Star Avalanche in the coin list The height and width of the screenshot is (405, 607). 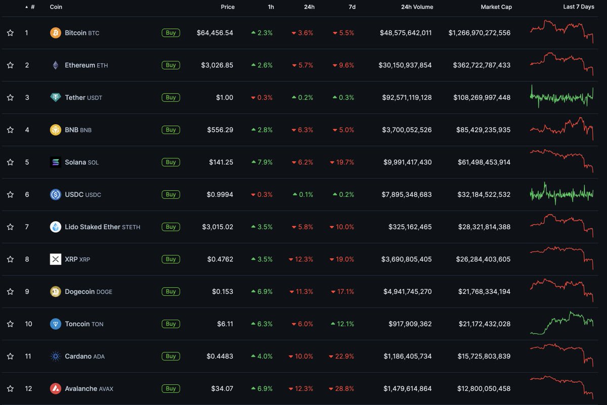point(10,388)
